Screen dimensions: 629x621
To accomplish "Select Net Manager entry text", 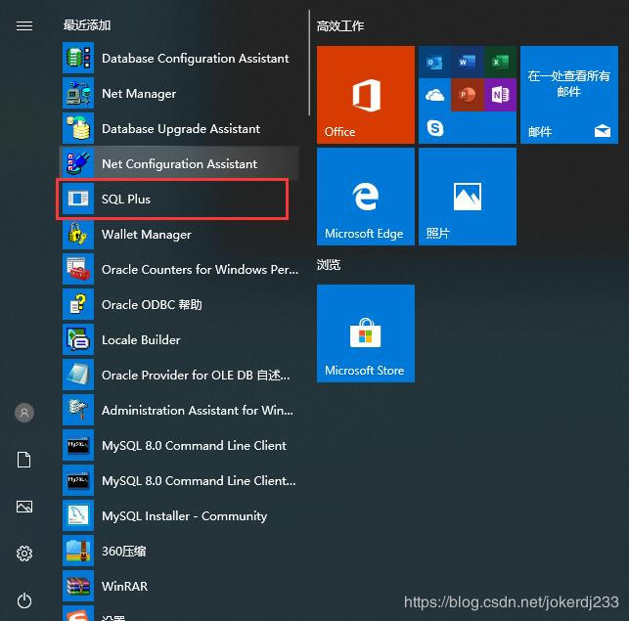I will coord(139,94).
